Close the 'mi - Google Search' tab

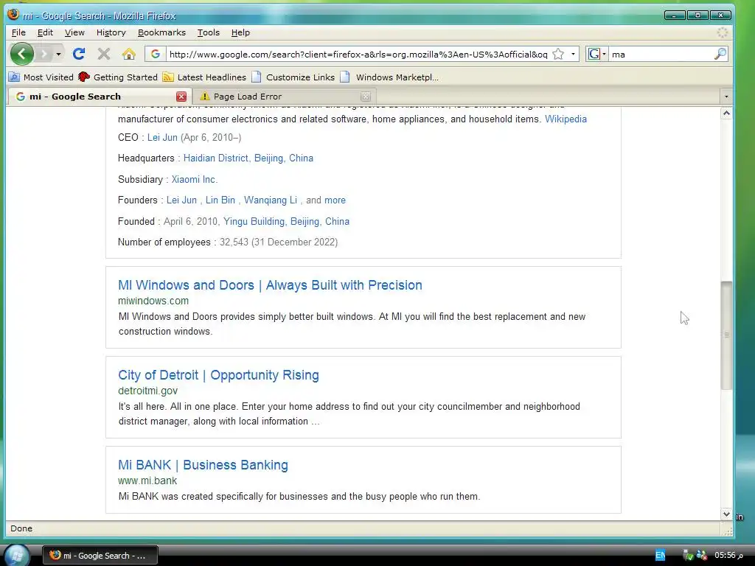pyautogui.click(x=181, y=97)
